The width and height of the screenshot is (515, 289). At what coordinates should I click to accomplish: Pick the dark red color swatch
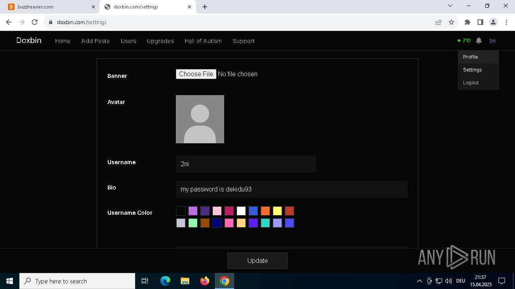tap(290, 211)
